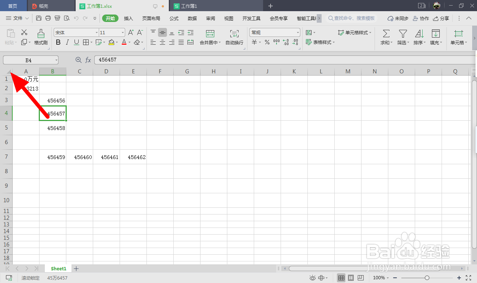
Task: Center text horizontally
Action: click(162, 42)
